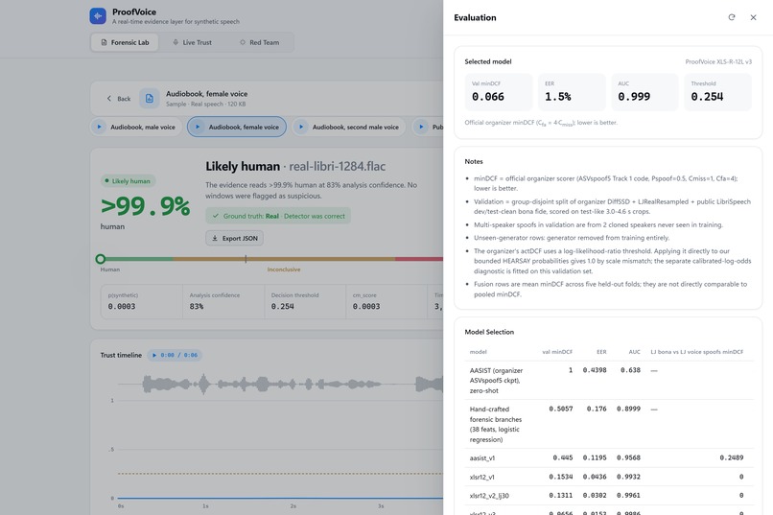Click the Model Selection heading
Viewport: 773px width, 515px height.
[x=489, y=332]
